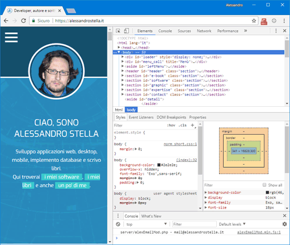Image resolution: width=290 pixels, height=245 pixels.
Task: Open the Default levels dropdown
Action: coord(232,224)
